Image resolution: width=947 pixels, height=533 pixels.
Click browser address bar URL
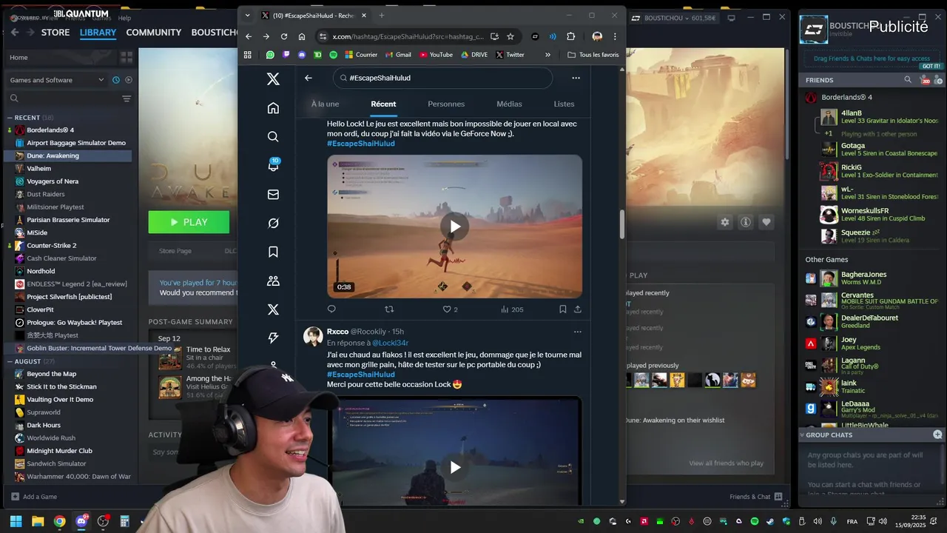click(408, 36)
